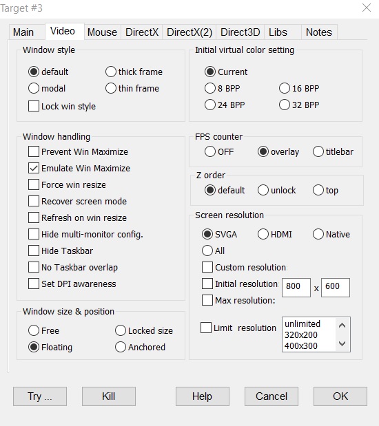Image resolution: width=379 pixels, height=426 pixels.
Task: Click the Try ... button
Action: [x=40, y=396]
